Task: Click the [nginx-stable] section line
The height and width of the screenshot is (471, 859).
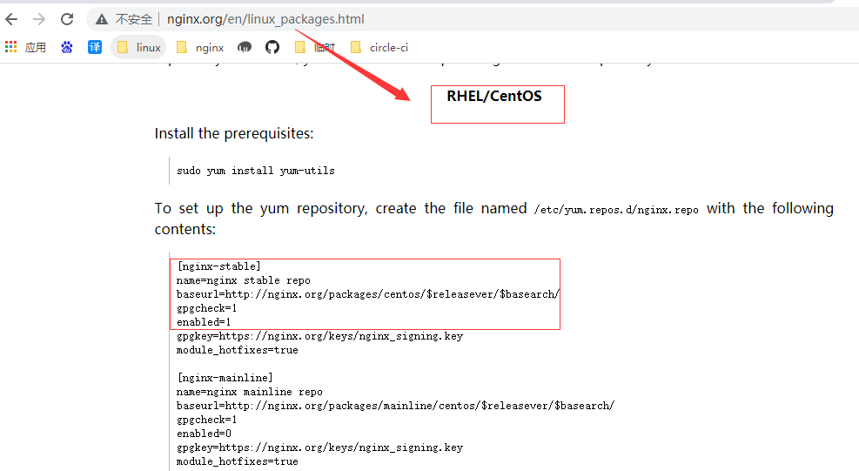Action: [x=218, y=266]
